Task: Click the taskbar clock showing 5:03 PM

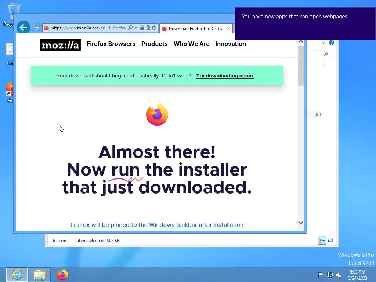Action: point(357,275)
